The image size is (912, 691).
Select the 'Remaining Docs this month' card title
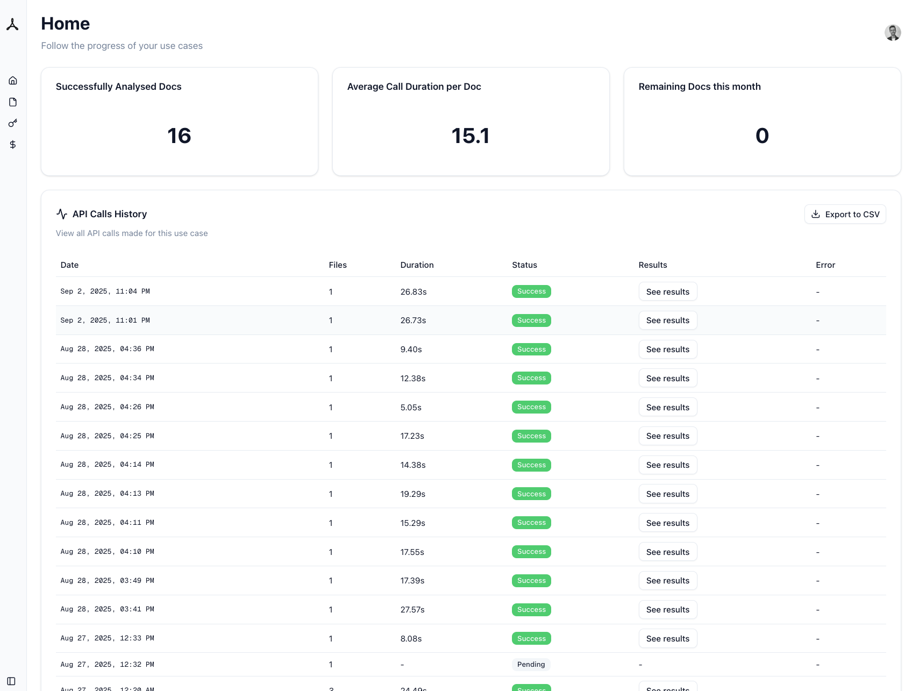point(700,87)
